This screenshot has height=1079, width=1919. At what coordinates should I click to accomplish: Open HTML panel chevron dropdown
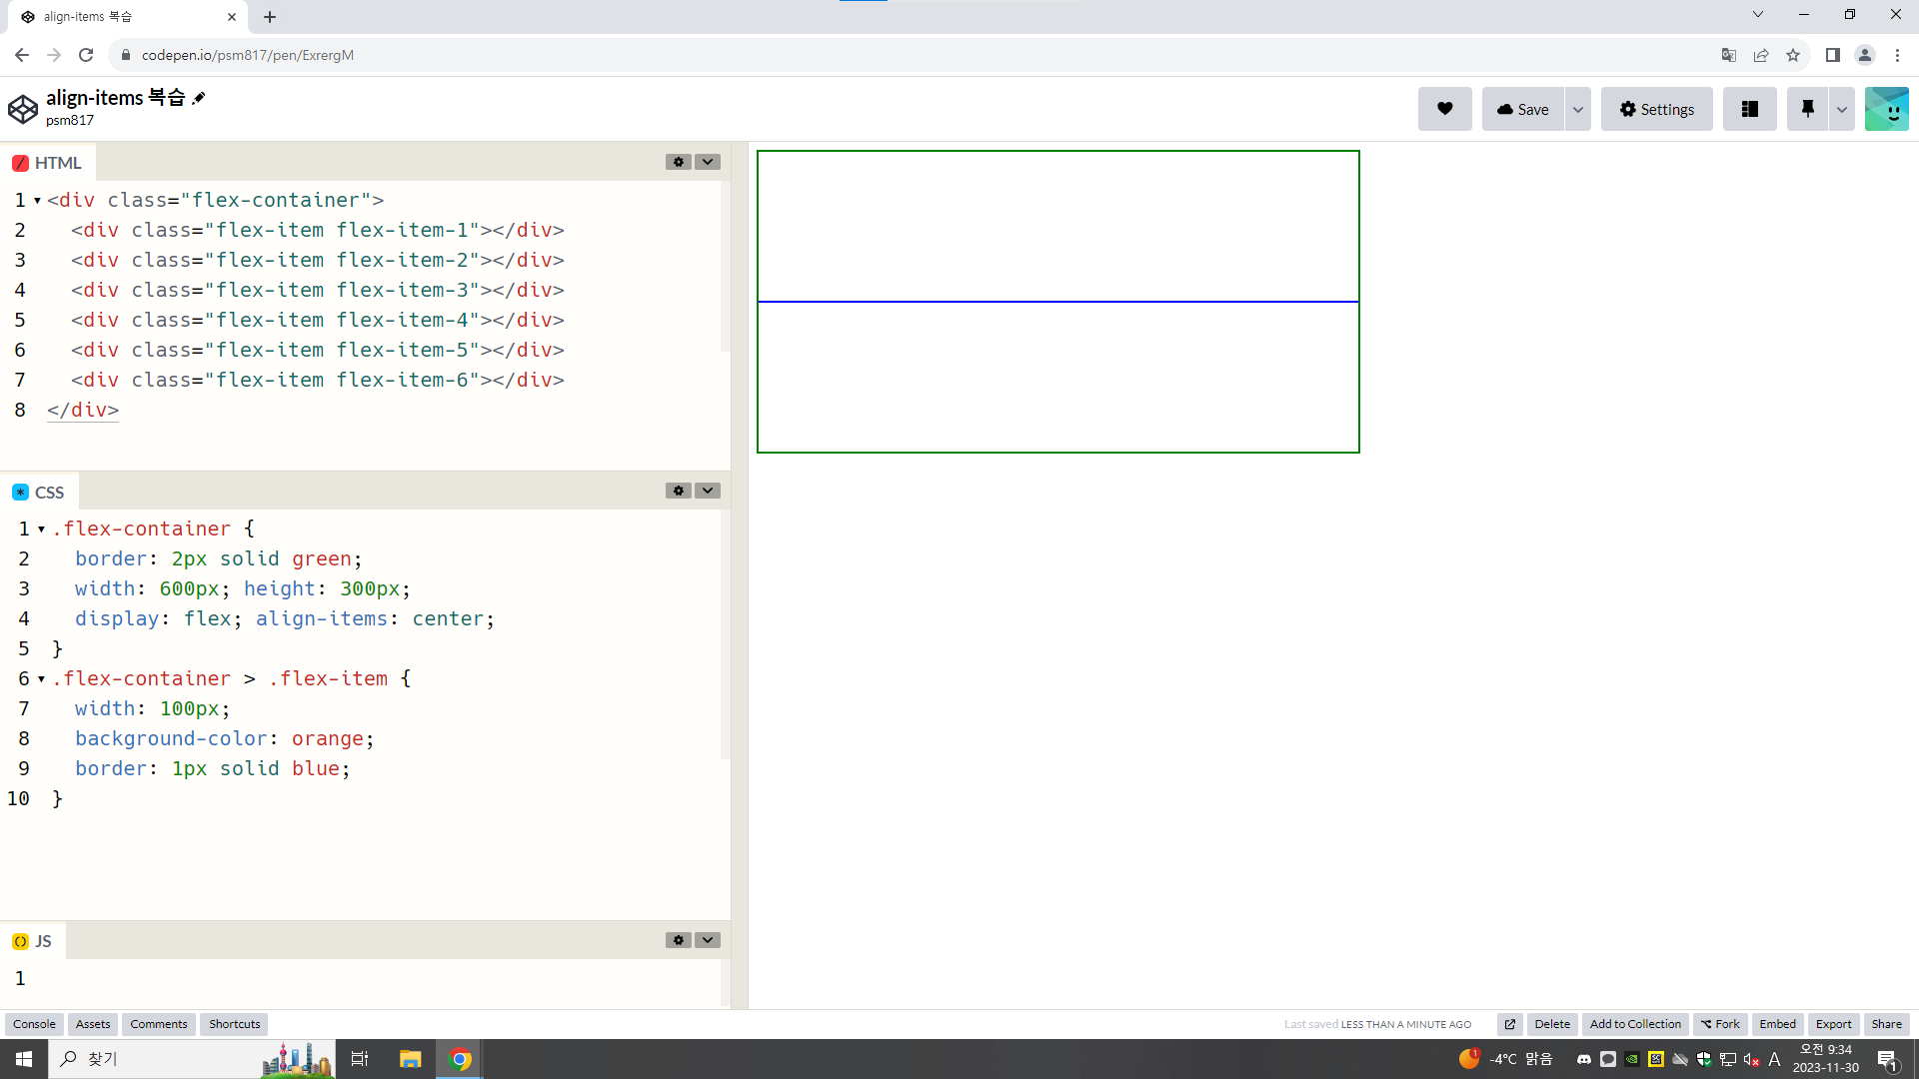click(708, 162)
